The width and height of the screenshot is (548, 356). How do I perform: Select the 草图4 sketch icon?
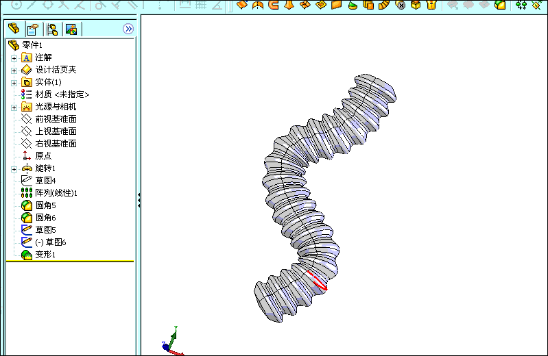[x=27, y=181]
